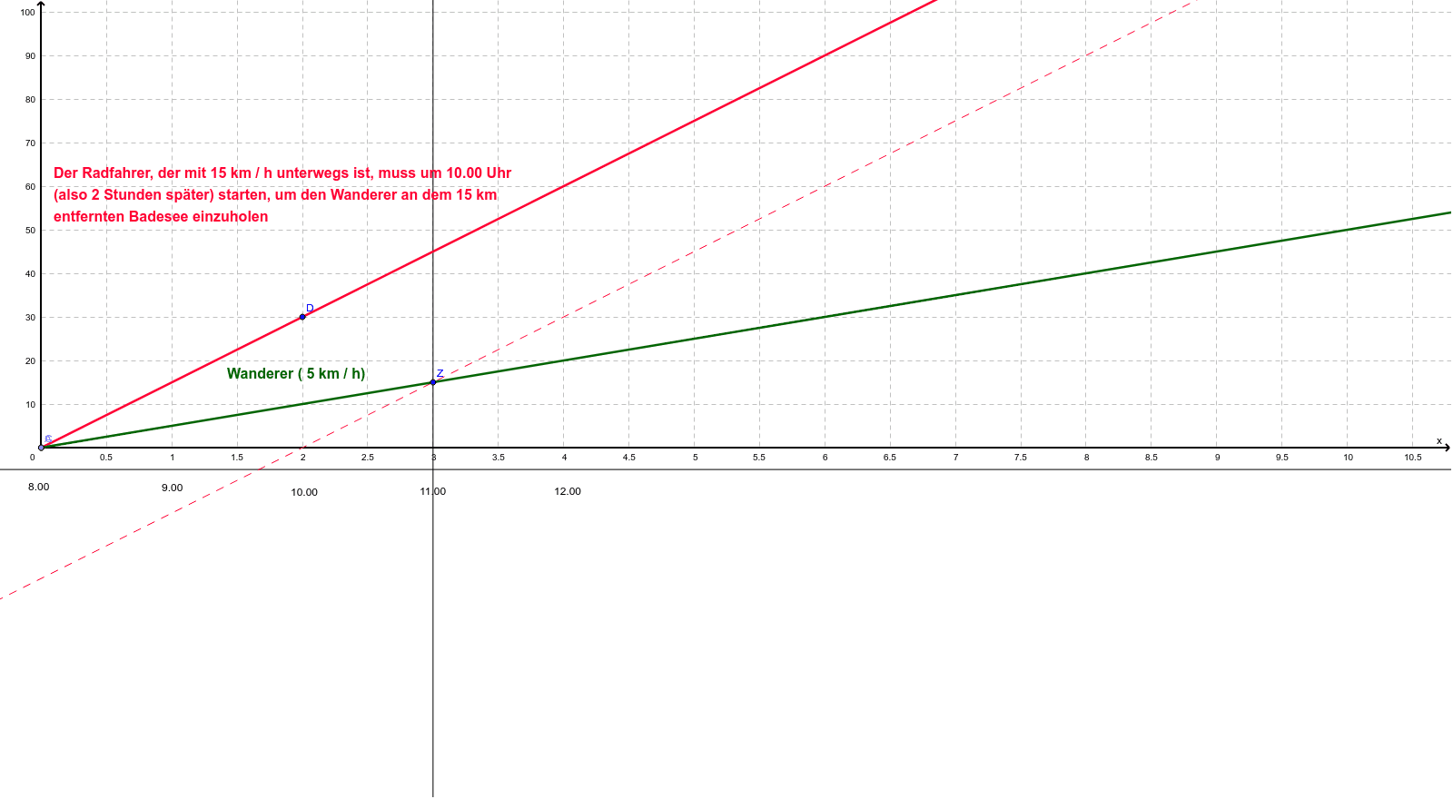Click the '6.5' x-axis tick label
Image resolution: width=1453 pixels, height=799 pixels.
890,457
